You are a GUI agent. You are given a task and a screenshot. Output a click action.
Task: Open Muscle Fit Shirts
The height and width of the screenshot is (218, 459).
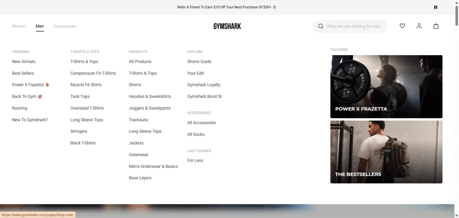coord(86,85)
